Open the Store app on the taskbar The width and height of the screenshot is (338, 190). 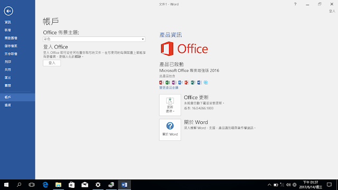point(72,185)
